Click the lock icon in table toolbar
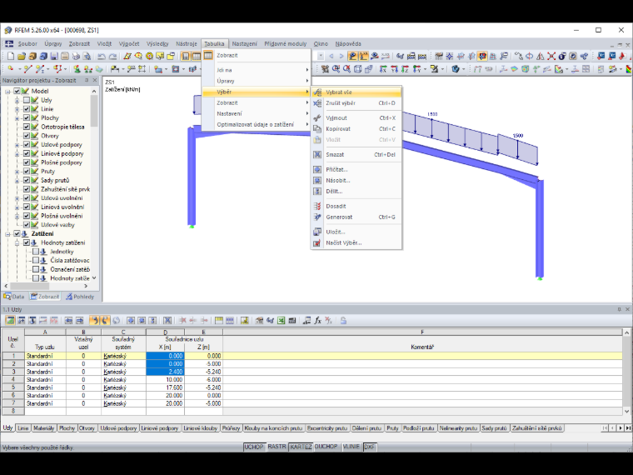633x475 pixels. (x=343, y=320)
